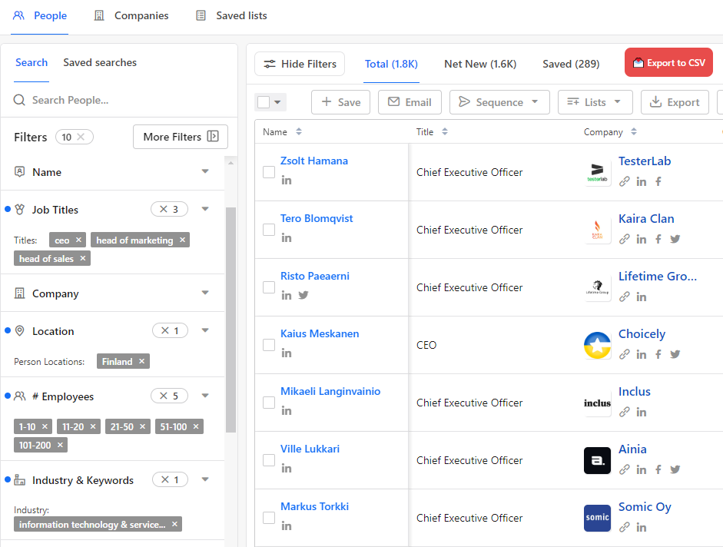723x547 pixels.
Task: Remove the Finland location tag
Action: click(x=141, y=361)
